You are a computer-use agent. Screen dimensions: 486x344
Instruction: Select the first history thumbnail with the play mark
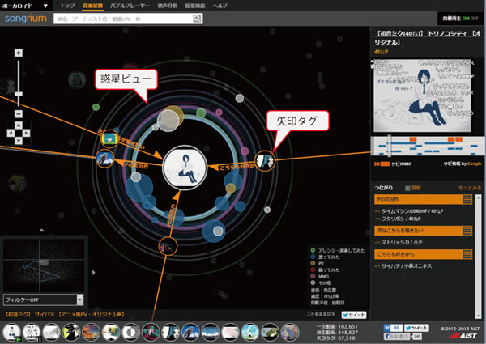[12, 332]
